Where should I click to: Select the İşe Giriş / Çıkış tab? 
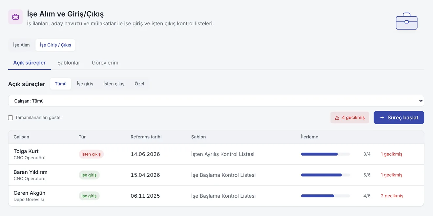coord(55,45)
